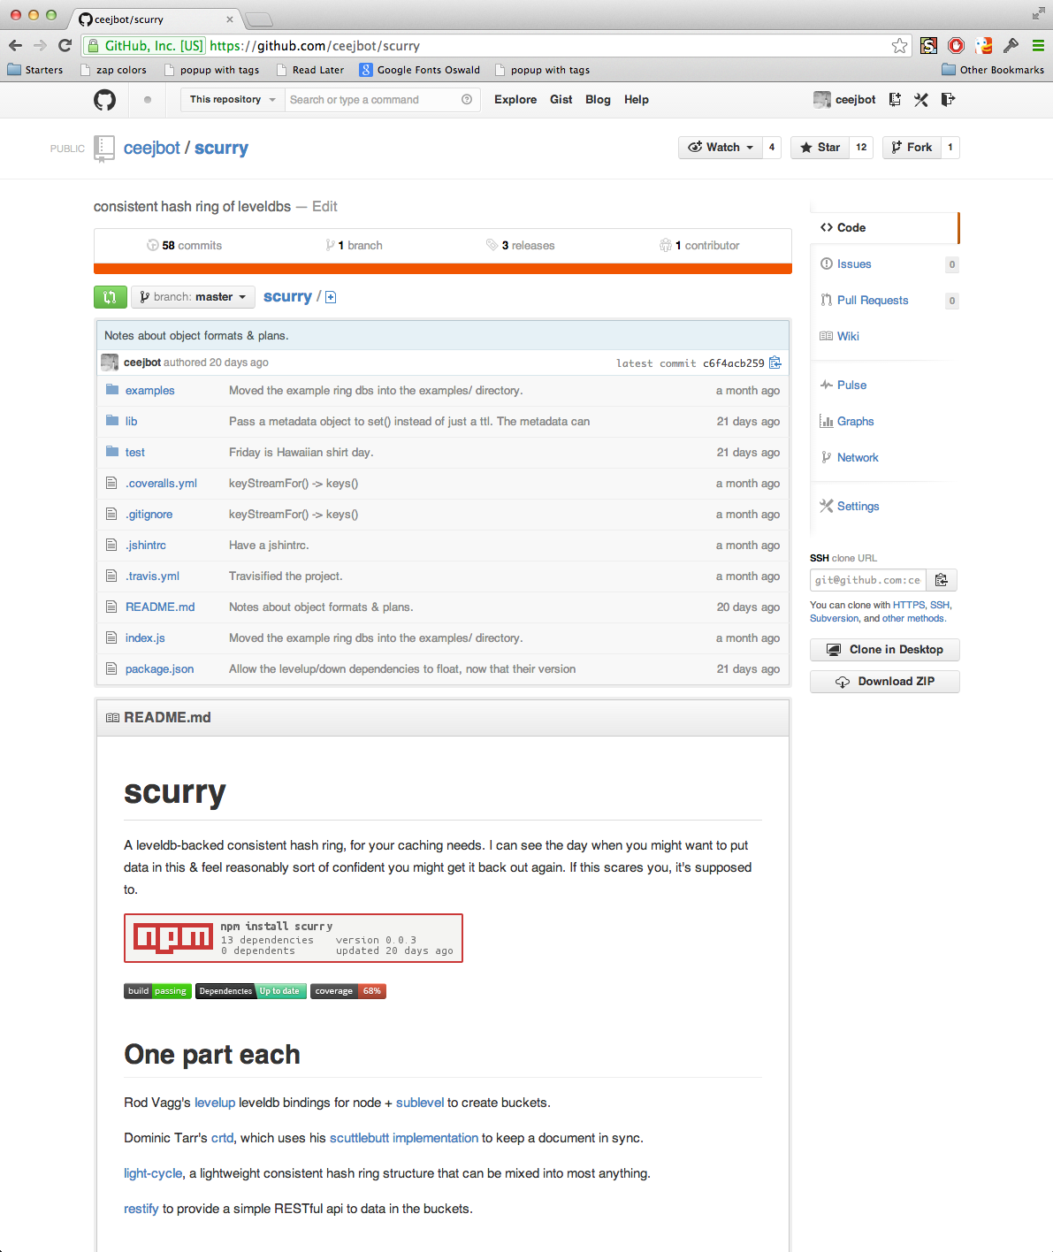Open the Watch options dropdown arrow
Image resolution: width=1053 pixels, height=1252 pixels.
[x=749, y=147]
